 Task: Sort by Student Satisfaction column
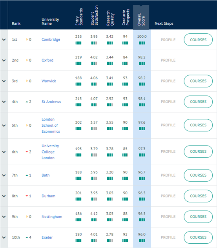click(94, 15)
